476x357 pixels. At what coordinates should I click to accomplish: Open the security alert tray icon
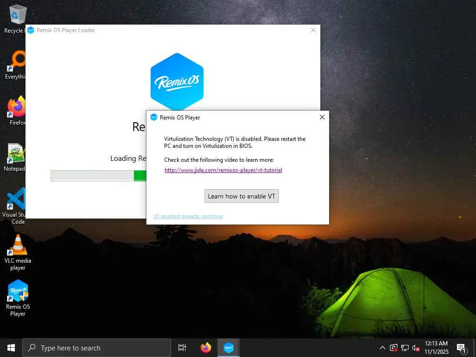click(394, 348)
